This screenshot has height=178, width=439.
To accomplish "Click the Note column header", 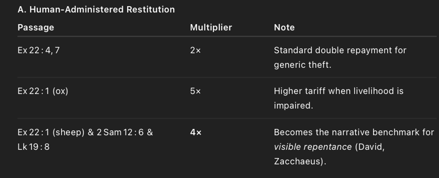I will pos(284,27).
